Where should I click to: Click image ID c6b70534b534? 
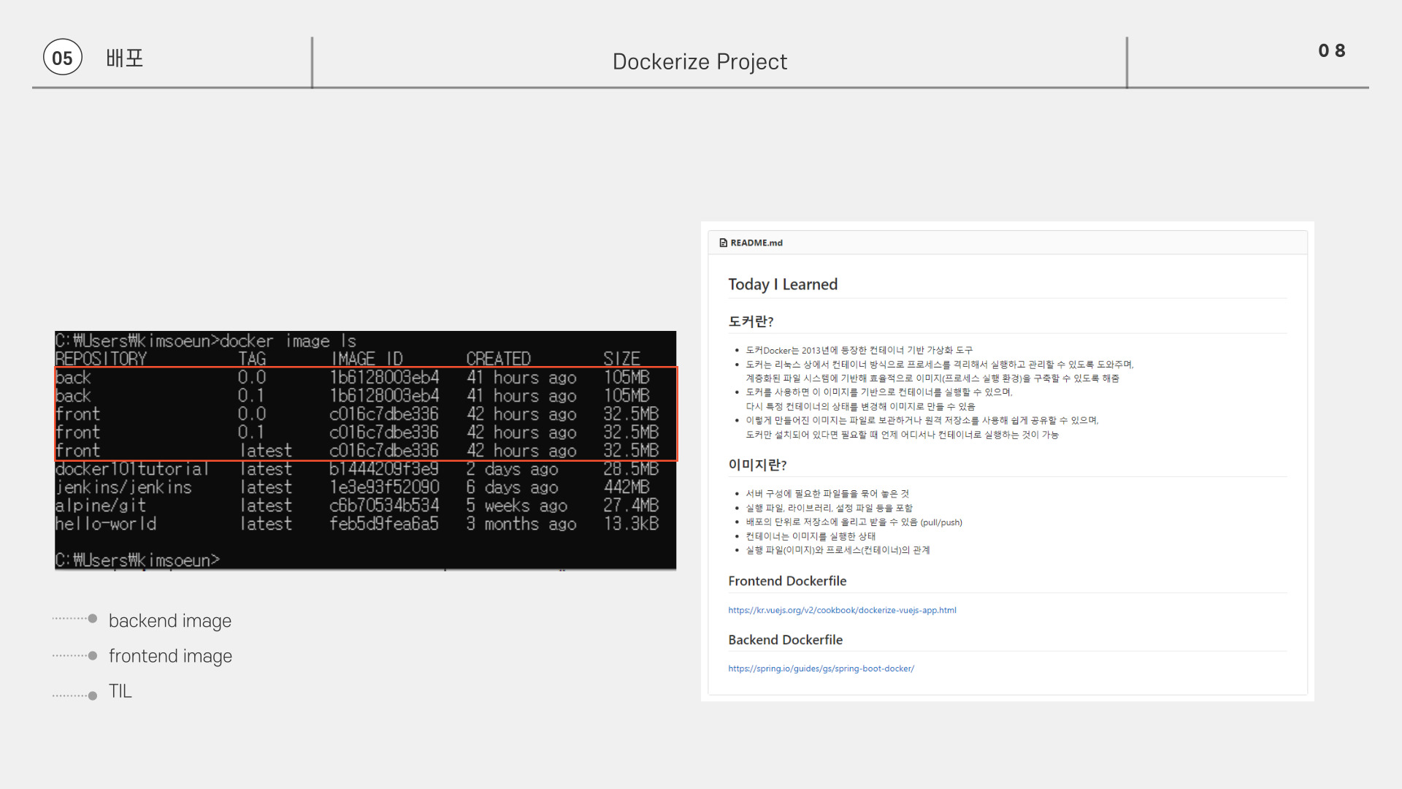point(384,506)
